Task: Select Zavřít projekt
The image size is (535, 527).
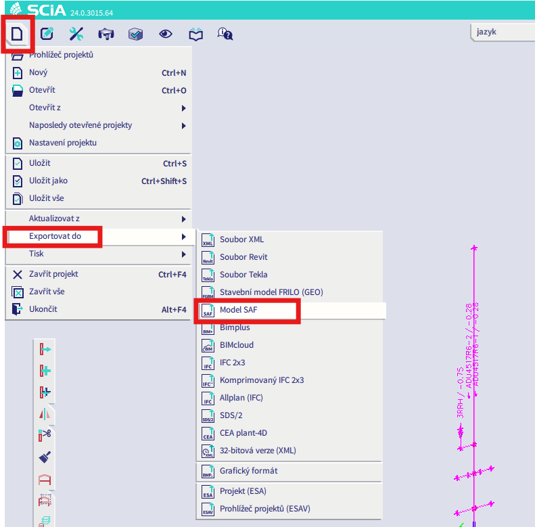Action: 99,274
